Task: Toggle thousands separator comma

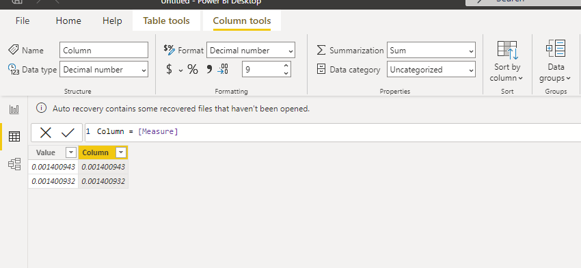Action: pyautogui.click(x=209, y=69)
